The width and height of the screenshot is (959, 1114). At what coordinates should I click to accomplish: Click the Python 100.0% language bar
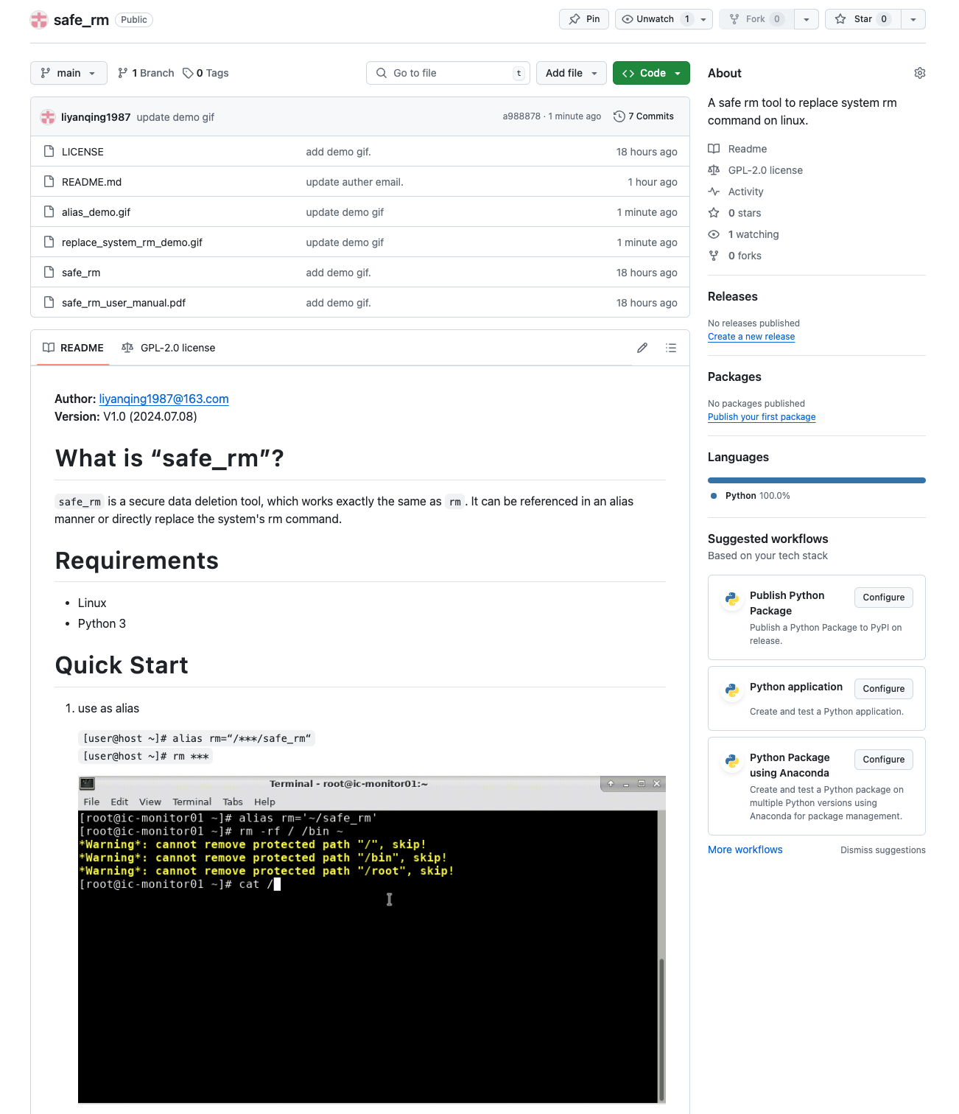click(815, 480)
